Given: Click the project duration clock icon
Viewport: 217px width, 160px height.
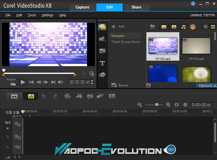Looking at the screenshot, I should [x=185, y=105].
